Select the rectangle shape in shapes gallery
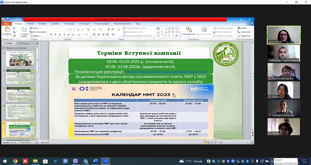 pyautogui.click(x=169, y=29)
